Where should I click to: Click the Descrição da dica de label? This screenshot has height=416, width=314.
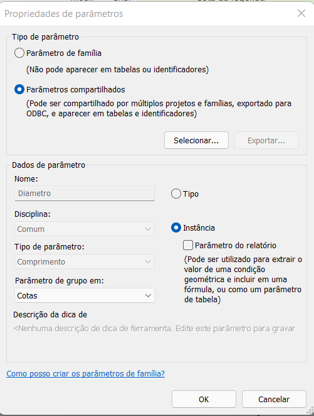click(50, 315)
